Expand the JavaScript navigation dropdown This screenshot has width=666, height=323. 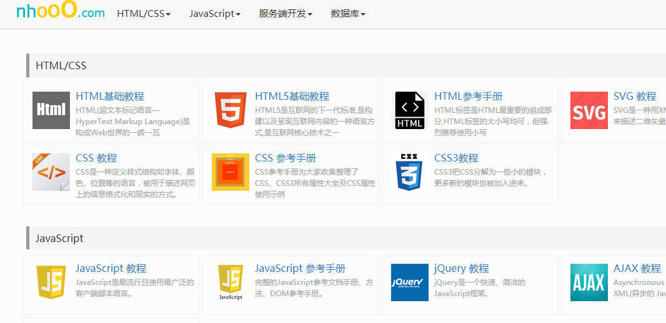(x=214, y=14)
